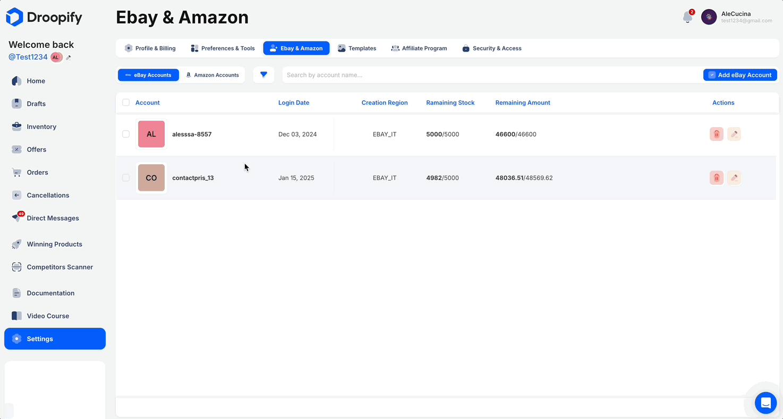Open the AleCucina profile avatar
Image resolution: width=783 pixels, height=419 pixels.
(709, 17)
